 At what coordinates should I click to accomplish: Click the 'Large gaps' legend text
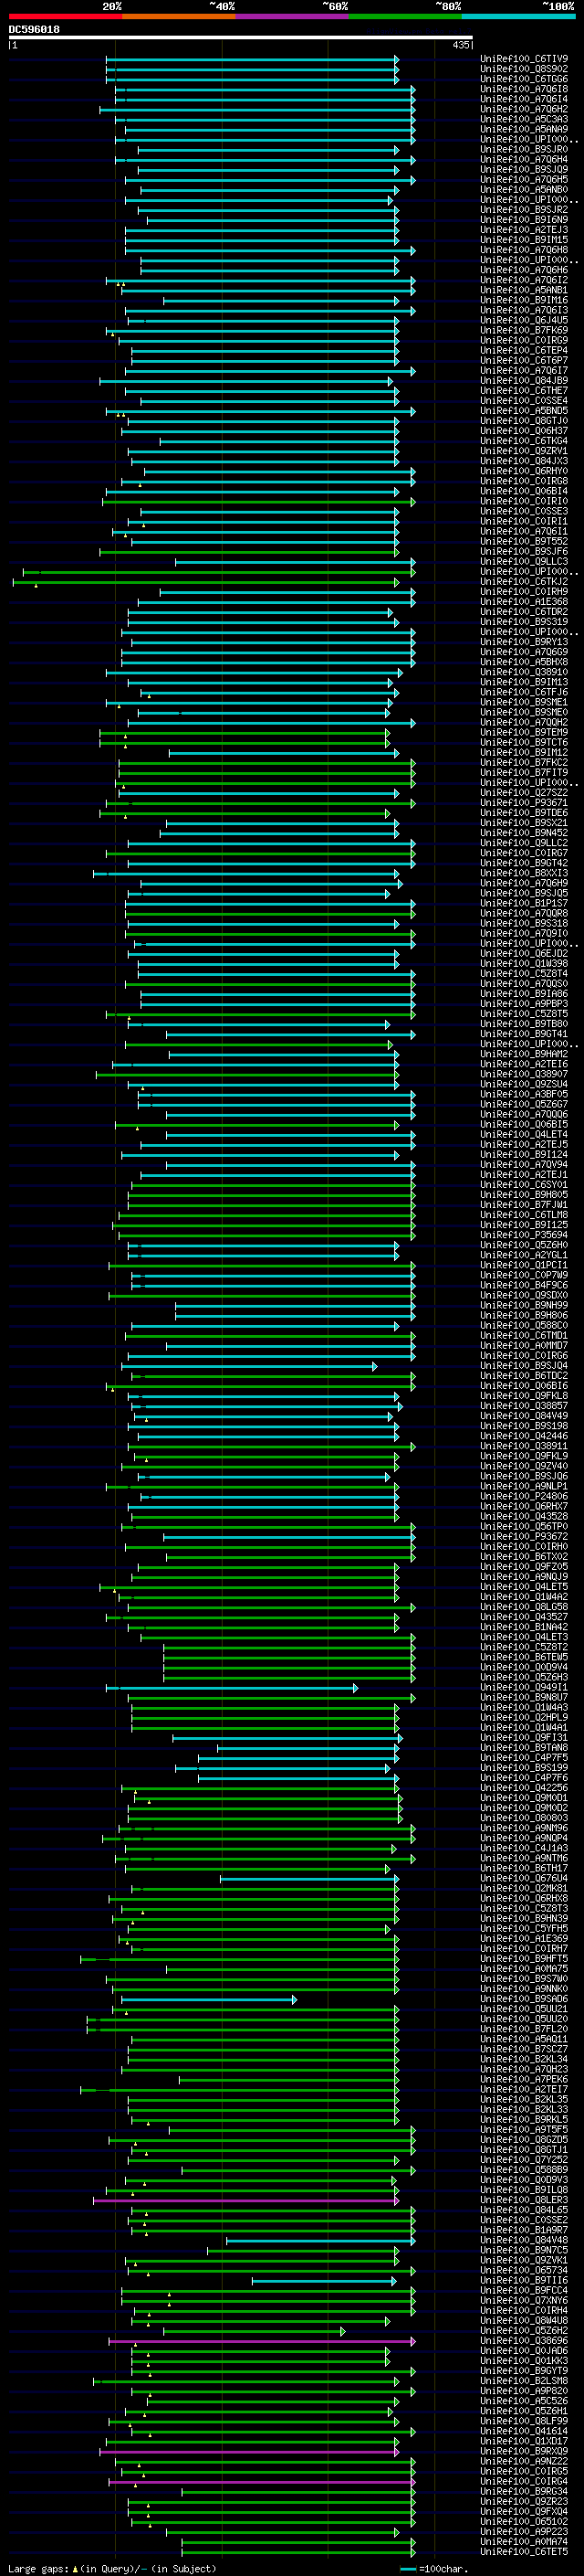point(38,2569)
